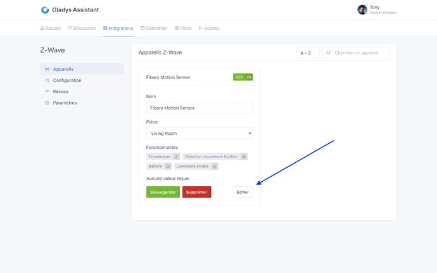Save the device with Sauvegarder
Image resolution: width=437 pixels, height=273 pixels.
pyautogui.click(x=163, y=192)
